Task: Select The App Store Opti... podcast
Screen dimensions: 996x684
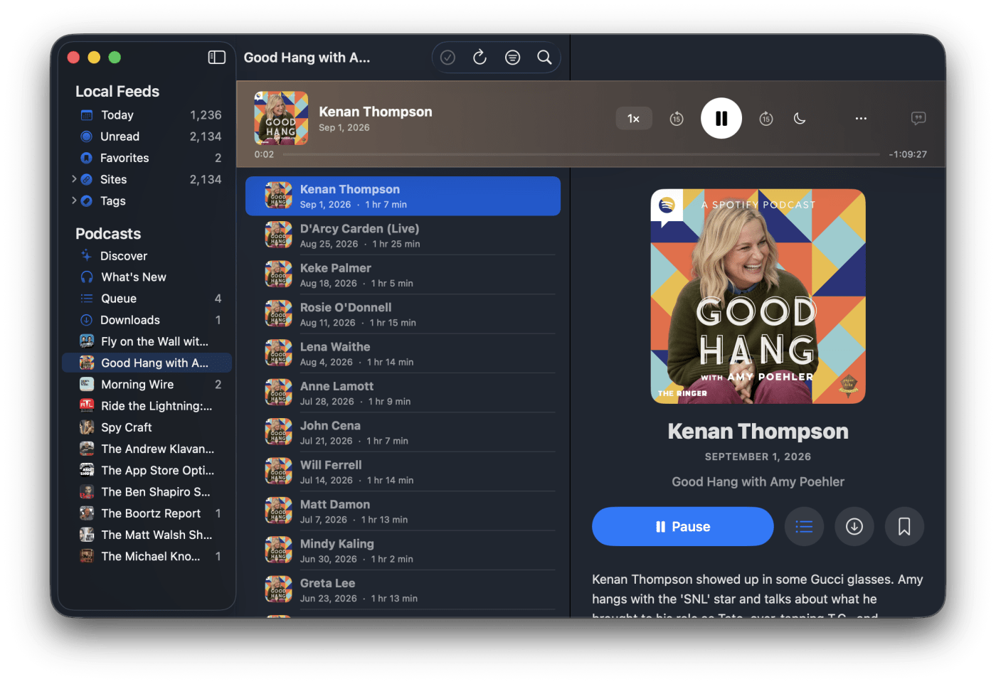Action: (x=147, y=470)
